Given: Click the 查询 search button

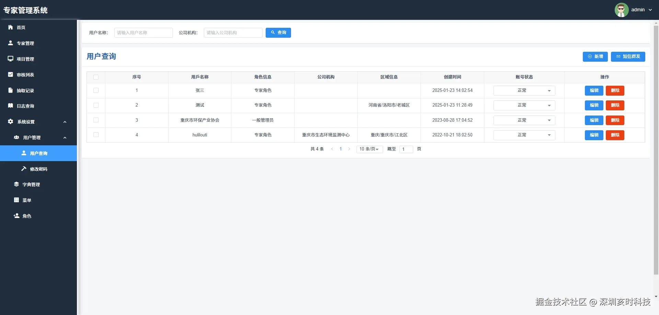Looking at the screenshot, I should [278, 33].
